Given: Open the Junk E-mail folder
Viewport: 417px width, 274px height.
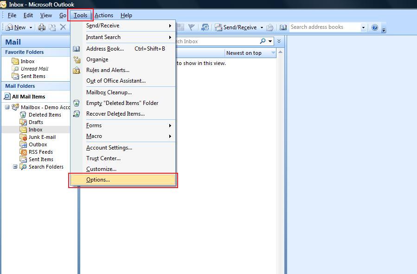Looking at the screenshot, I should 43,137.
